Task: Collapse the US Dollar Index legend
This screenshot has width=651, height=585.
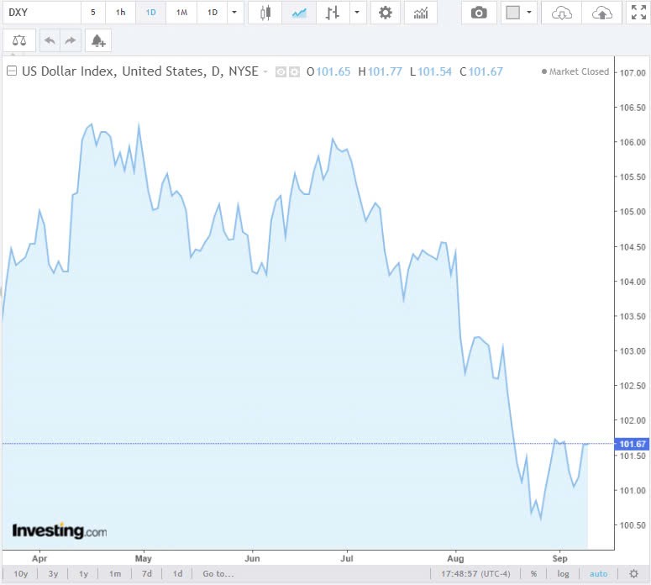Action: 12,71
